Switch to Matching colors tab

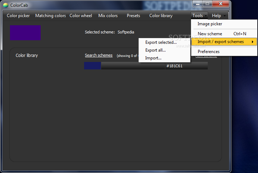point(50,16)
